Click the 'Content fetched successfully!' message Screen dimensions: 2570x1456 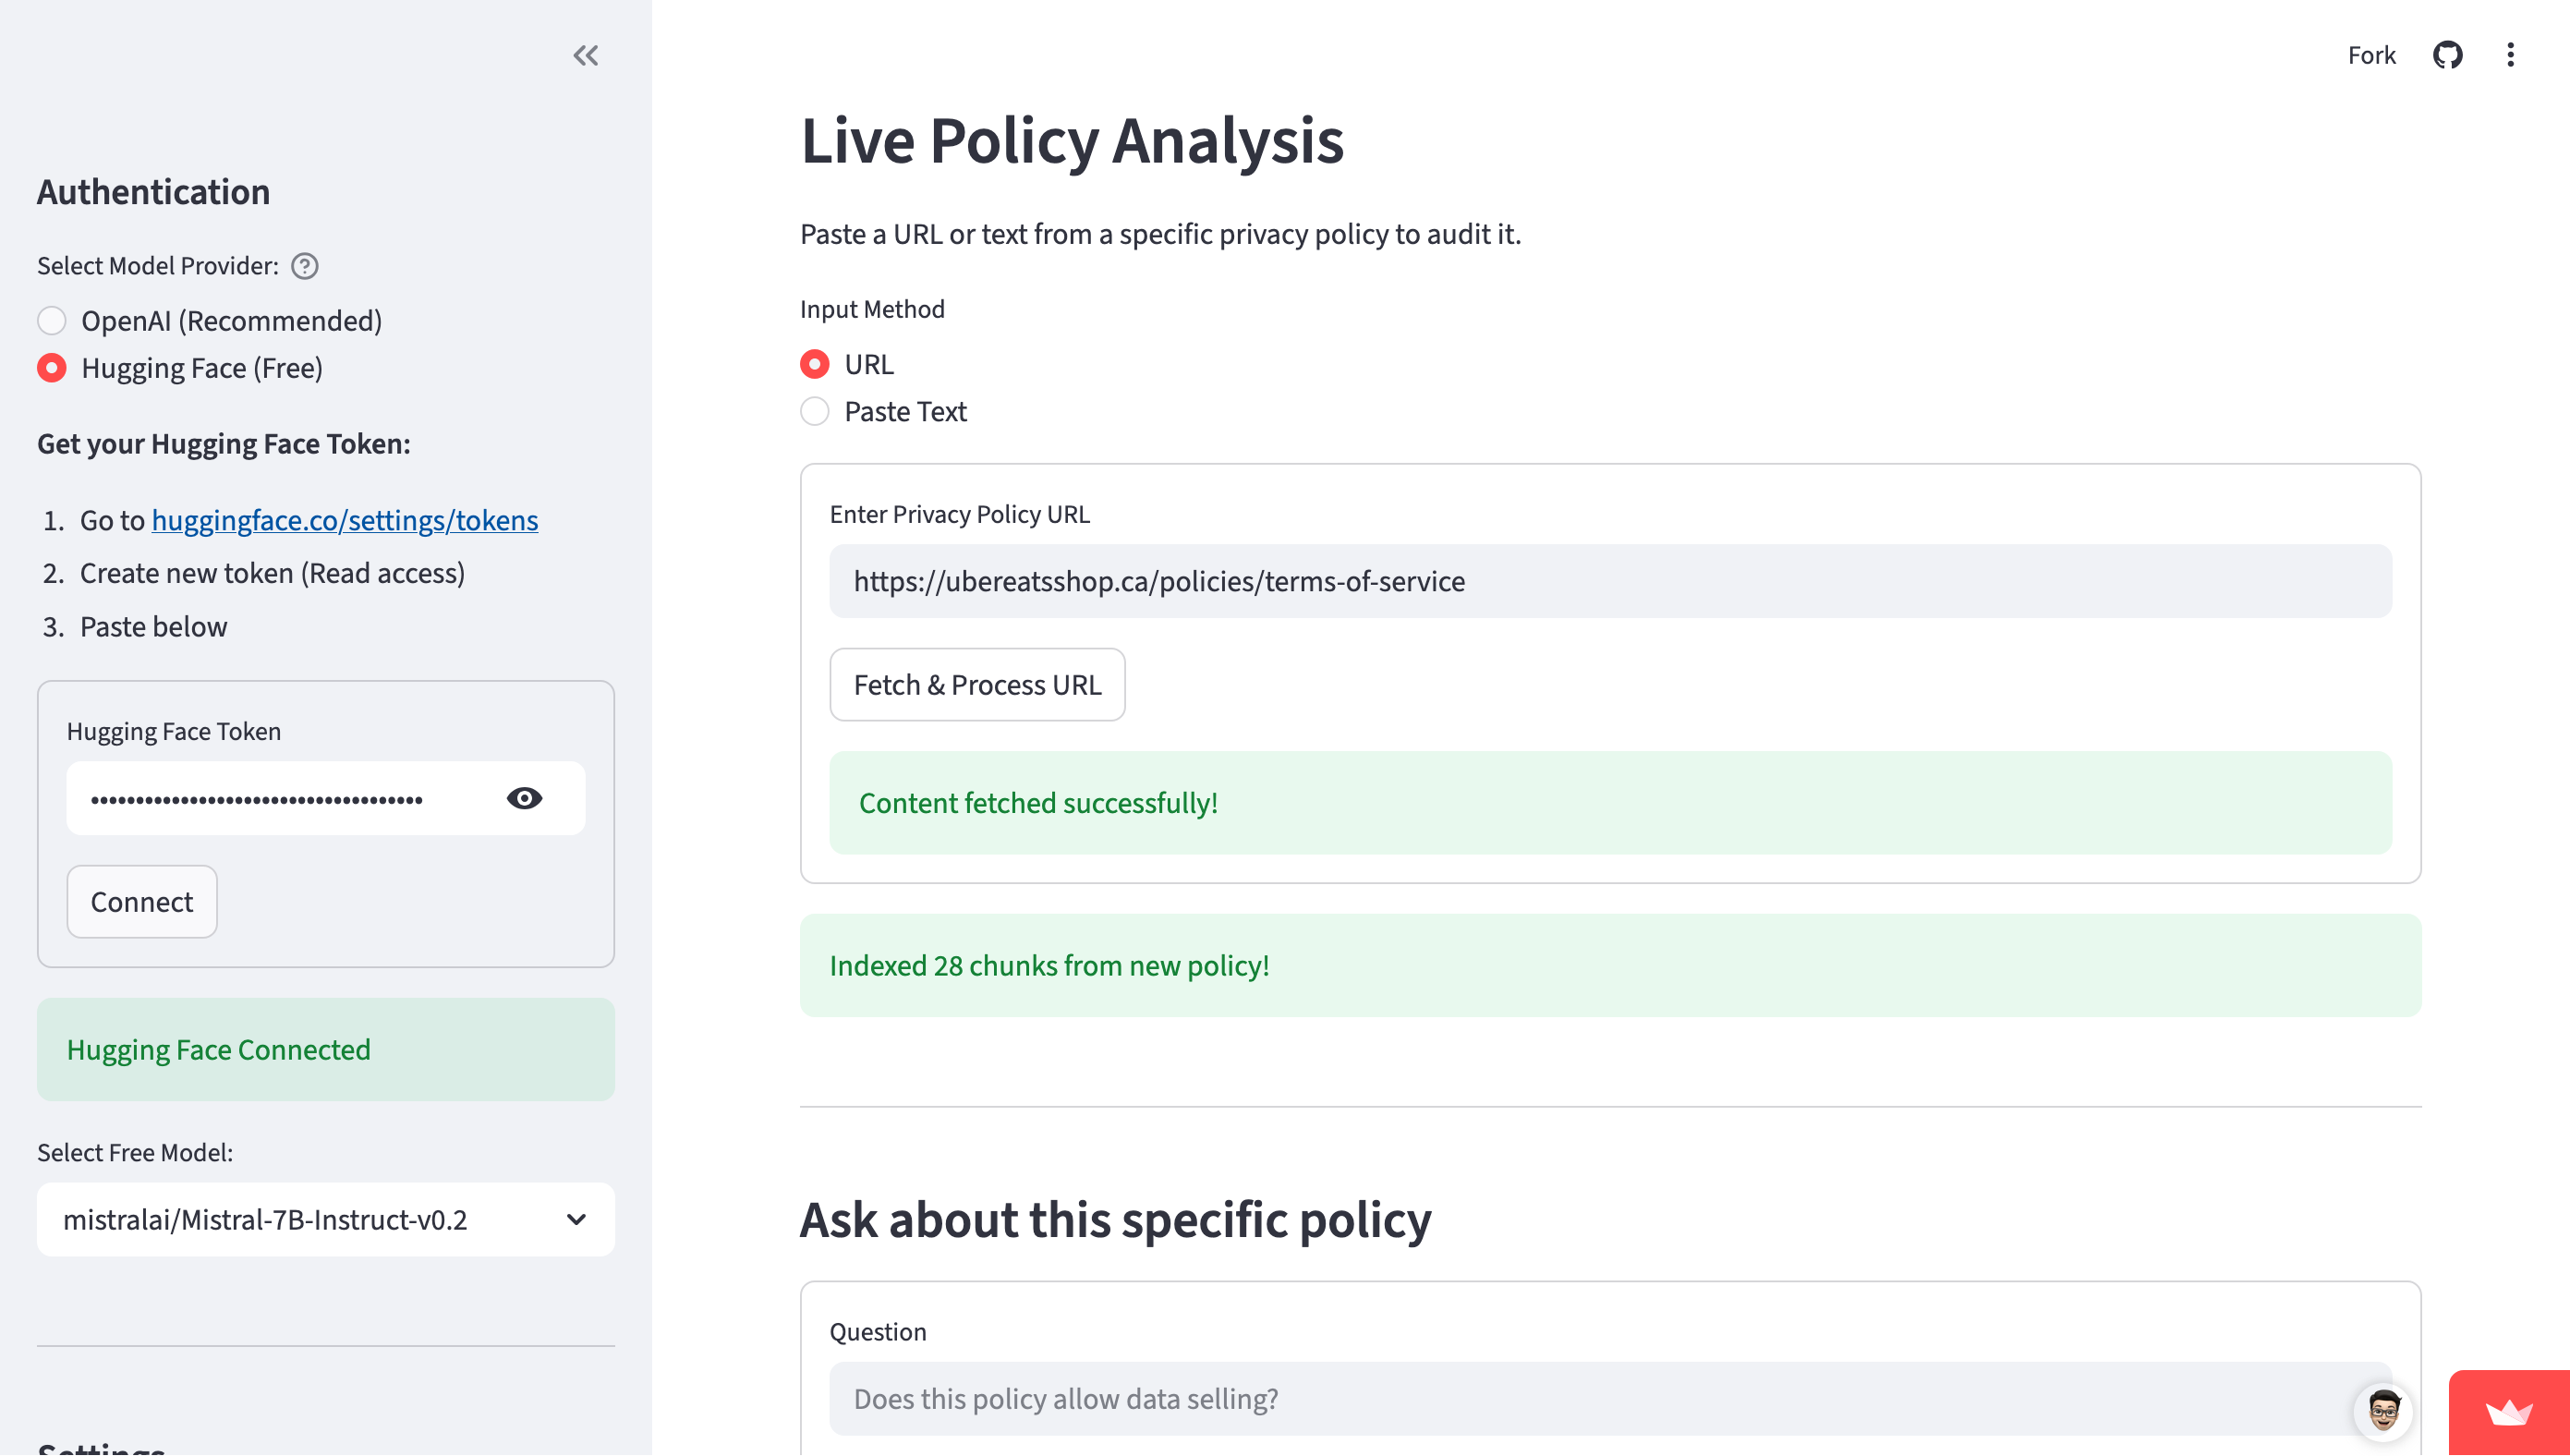pos(1610,803)
